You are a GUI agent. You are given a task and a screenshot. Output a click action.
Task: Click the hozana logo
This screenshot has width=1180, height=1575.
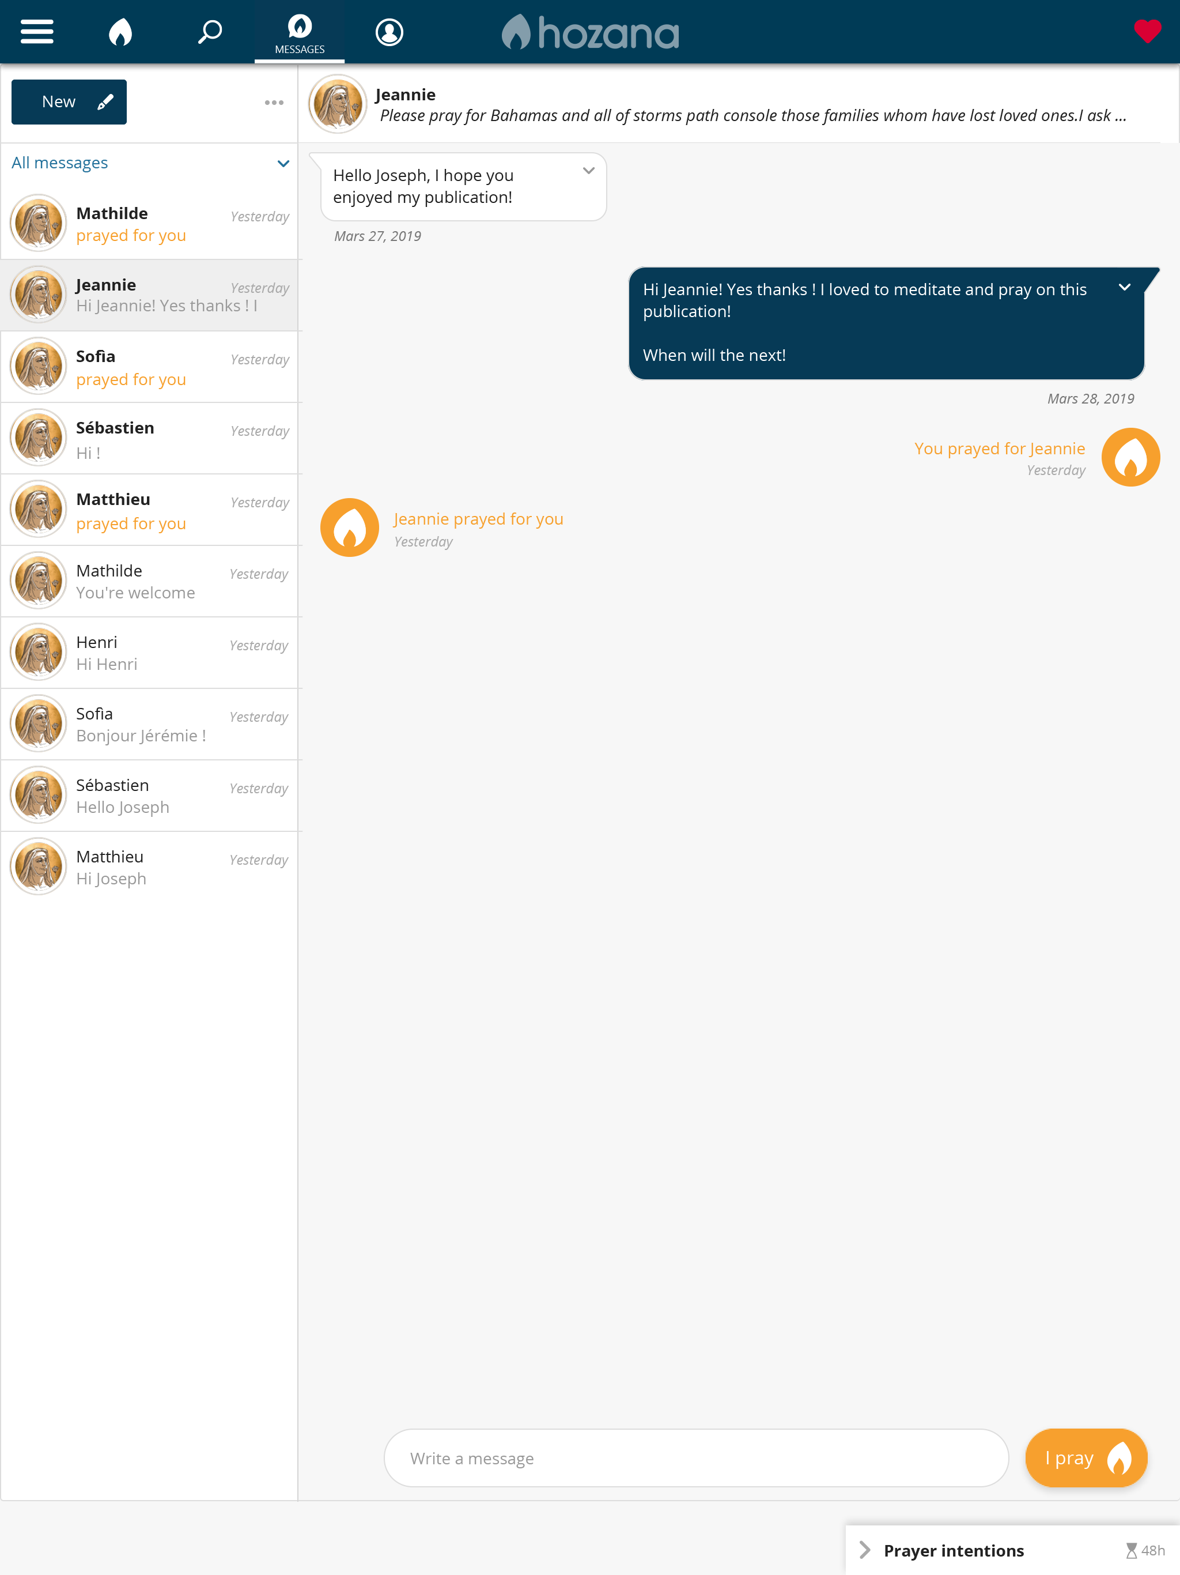coord(590,32)
